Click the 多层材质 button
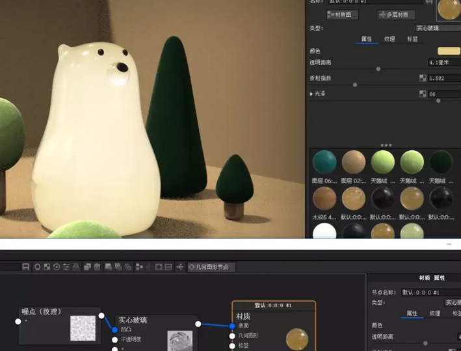Screen dimensions: 461x351 click(x=397, y=15)
